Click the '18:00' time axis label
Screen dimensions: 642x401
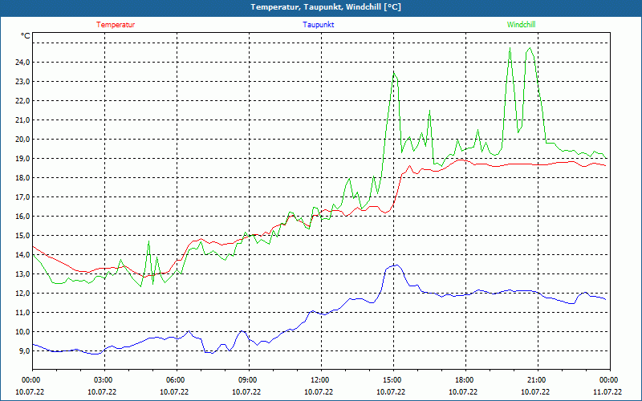coord(465,380)
